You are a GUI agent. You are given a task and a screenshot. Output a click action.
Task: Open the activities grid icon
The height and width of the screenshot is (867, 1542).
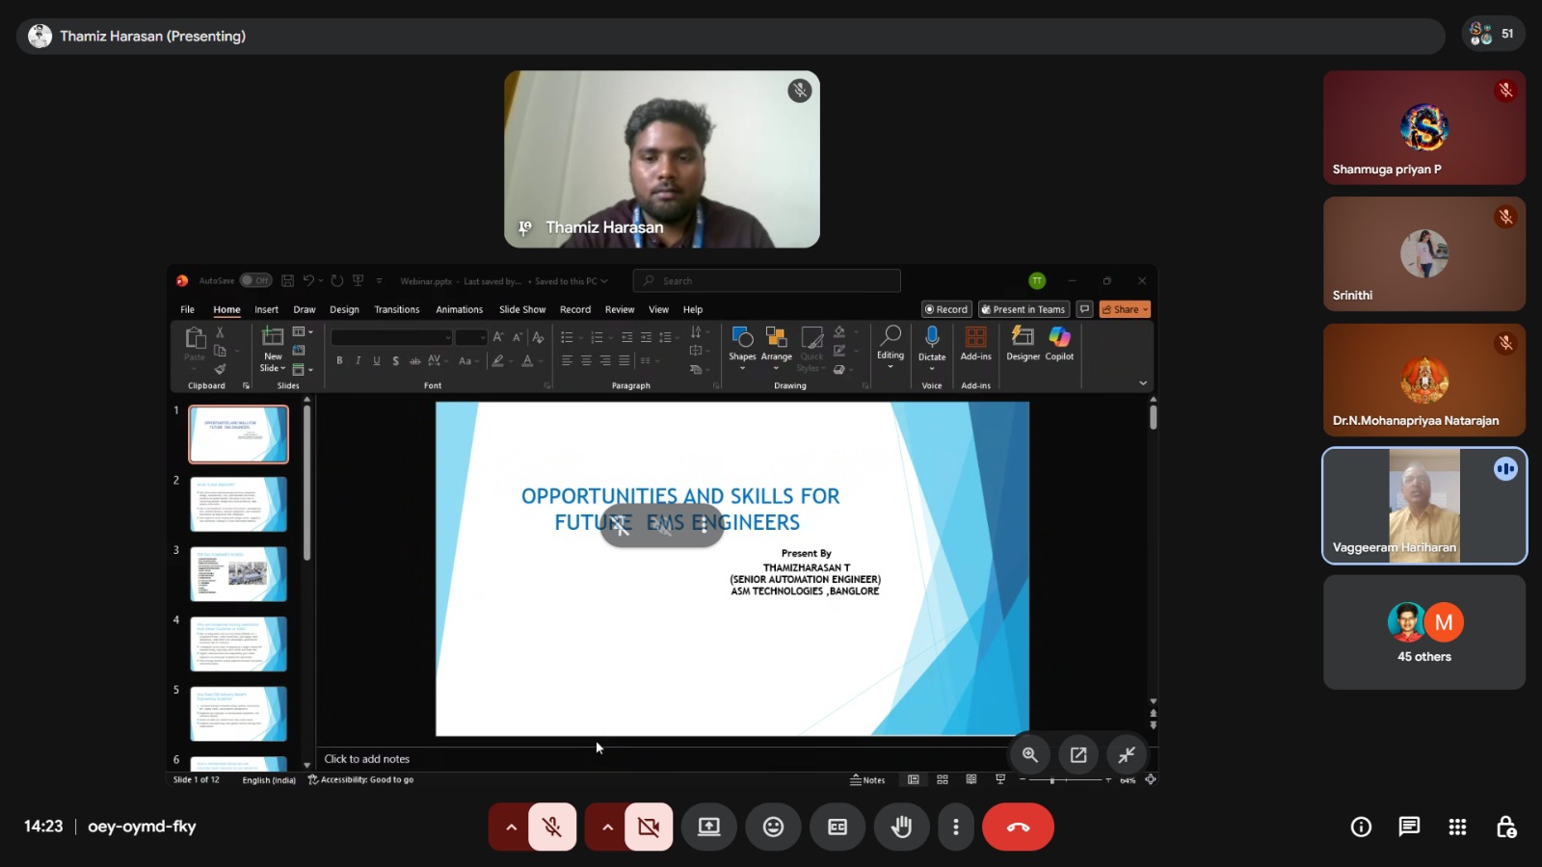1457,827
